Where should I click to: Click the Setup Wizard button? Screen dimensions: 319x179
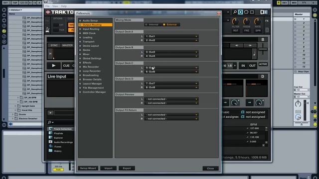(88, 168)
